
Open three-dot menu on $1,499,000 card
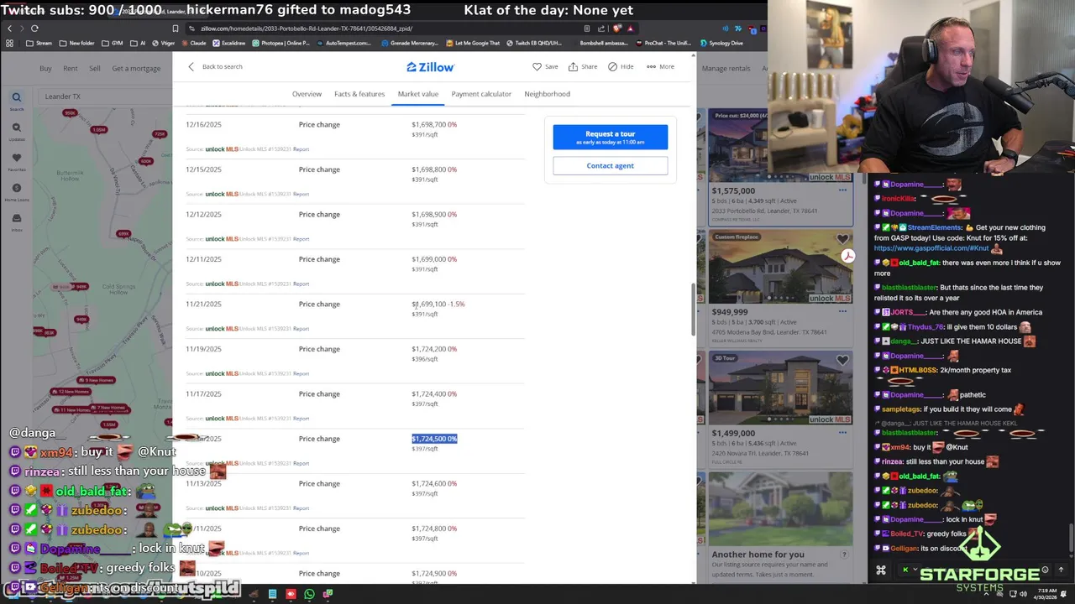point(842,433)
